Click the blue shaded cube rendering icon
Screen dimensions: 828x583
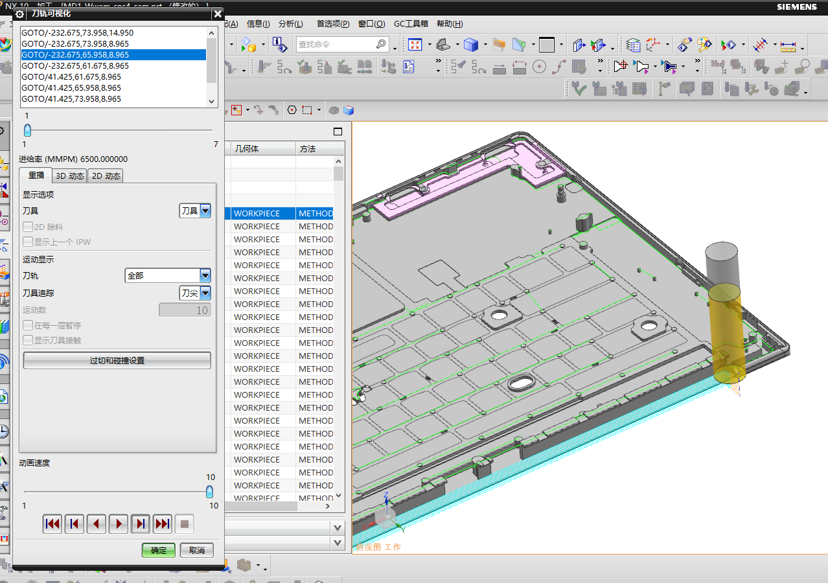(x=471, y=45)
